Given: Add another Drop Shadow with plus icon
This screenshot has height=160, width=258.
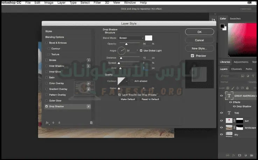Looking at the screenshot, I should [88, 106].
